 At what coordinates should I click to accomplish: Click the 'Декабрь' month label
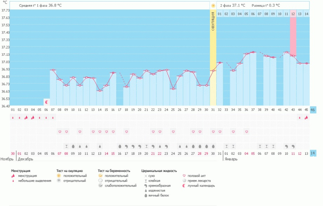[25, 159]
